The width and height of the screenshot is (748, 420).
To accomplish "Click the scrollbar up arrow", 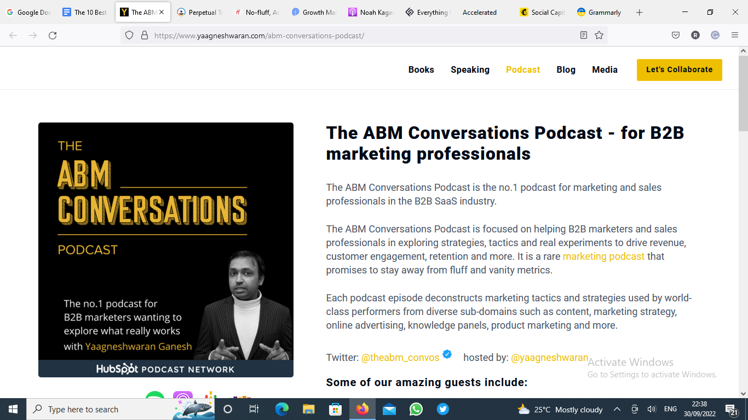I will coord(743,51).
